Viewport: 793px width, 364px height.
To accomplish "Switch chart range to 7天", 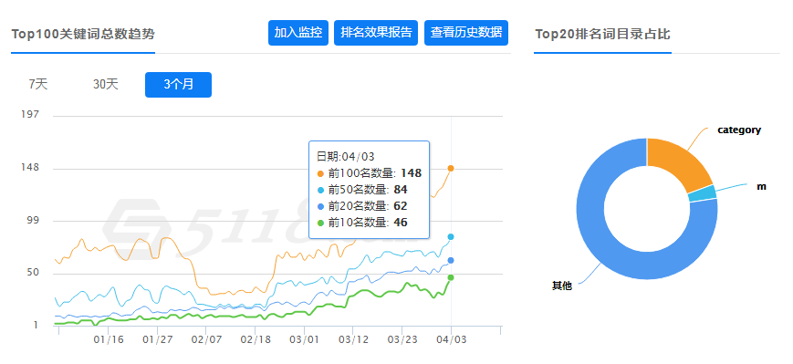I will click(x=38, y=85).
